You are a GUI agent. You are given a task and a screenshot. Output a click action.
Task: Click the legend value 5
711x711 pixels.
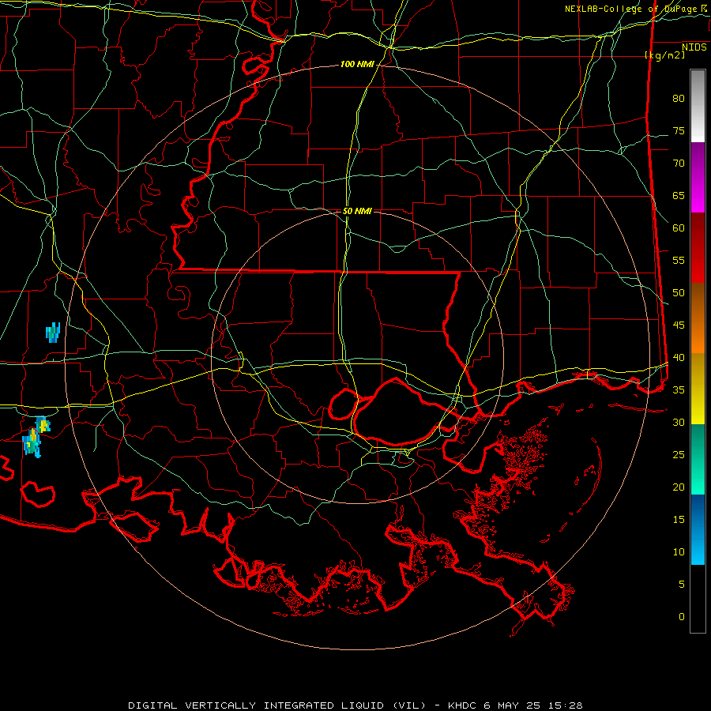[x=682, y=585]
